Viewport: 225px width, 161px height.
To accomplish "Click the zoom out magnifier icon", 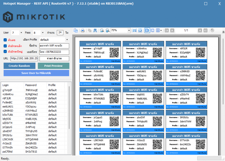I will click(x=102, y=30).
